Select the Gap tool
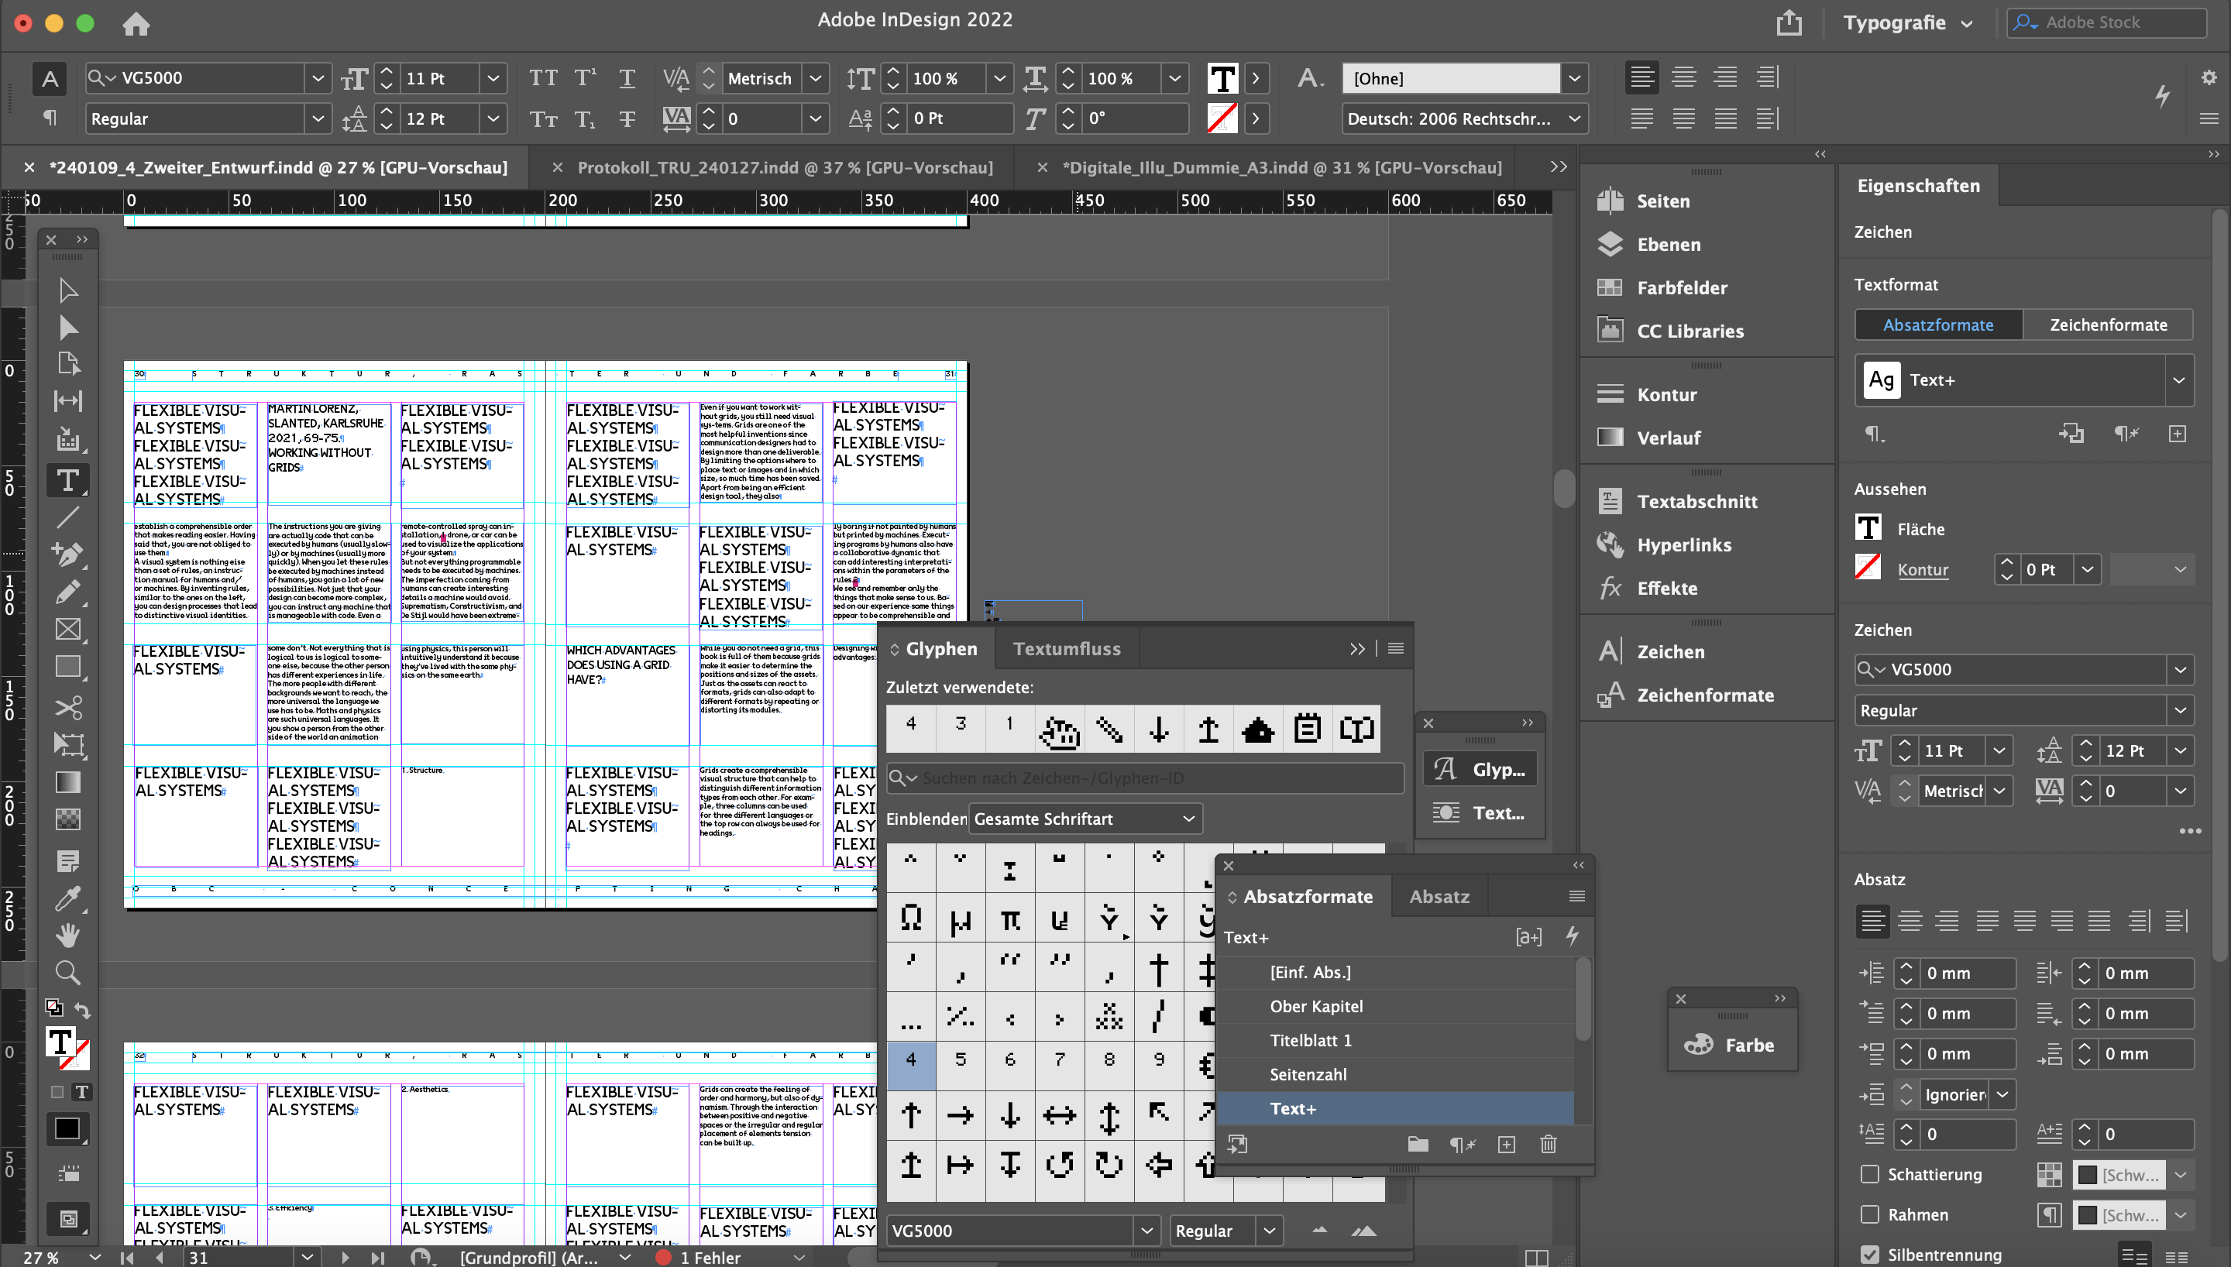 point(68,401)
